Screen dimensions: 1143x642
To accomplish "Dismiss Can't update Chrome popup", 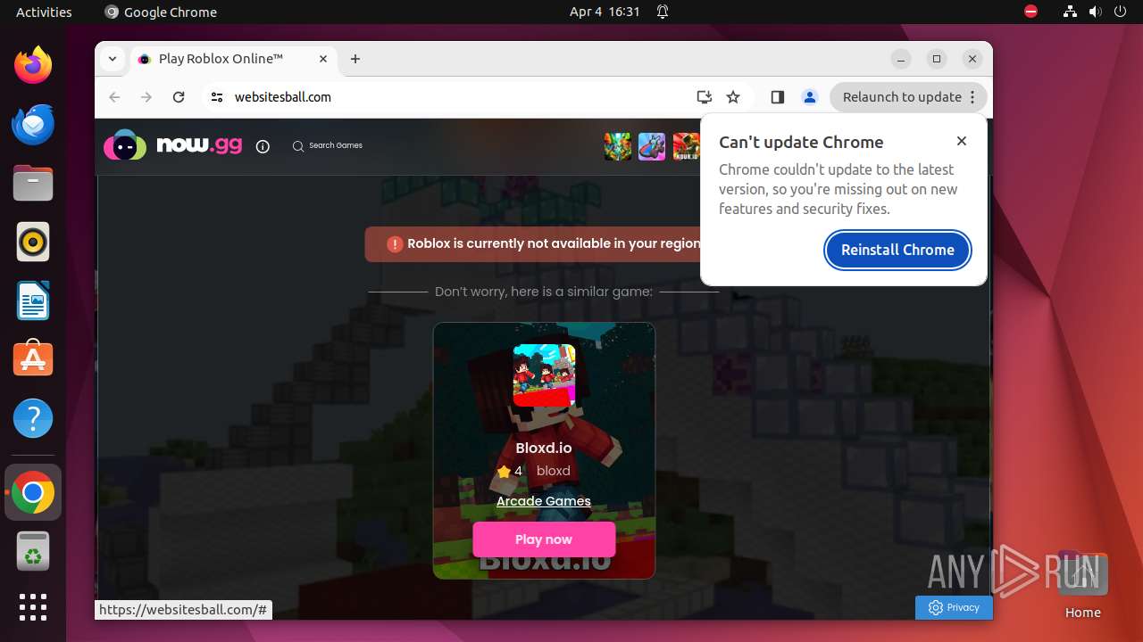I will click(962, 141).
